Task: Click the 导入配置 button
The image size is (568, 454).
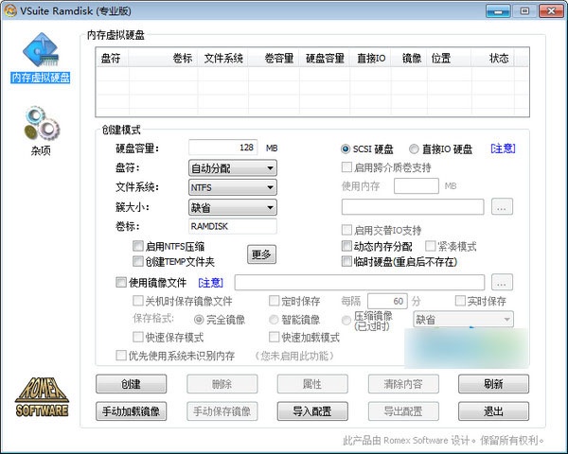Action: click(311, 411)
